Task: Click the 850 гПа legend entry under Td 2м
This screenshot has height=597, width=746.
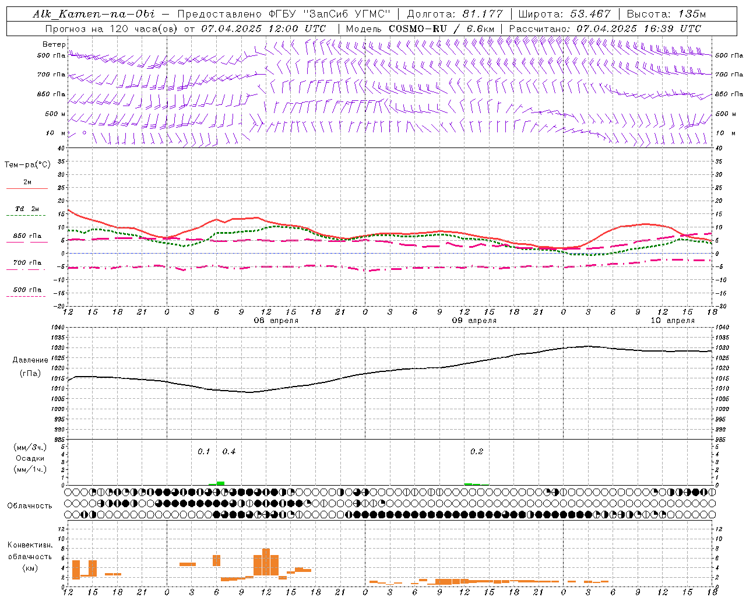Action: [27, 236]
